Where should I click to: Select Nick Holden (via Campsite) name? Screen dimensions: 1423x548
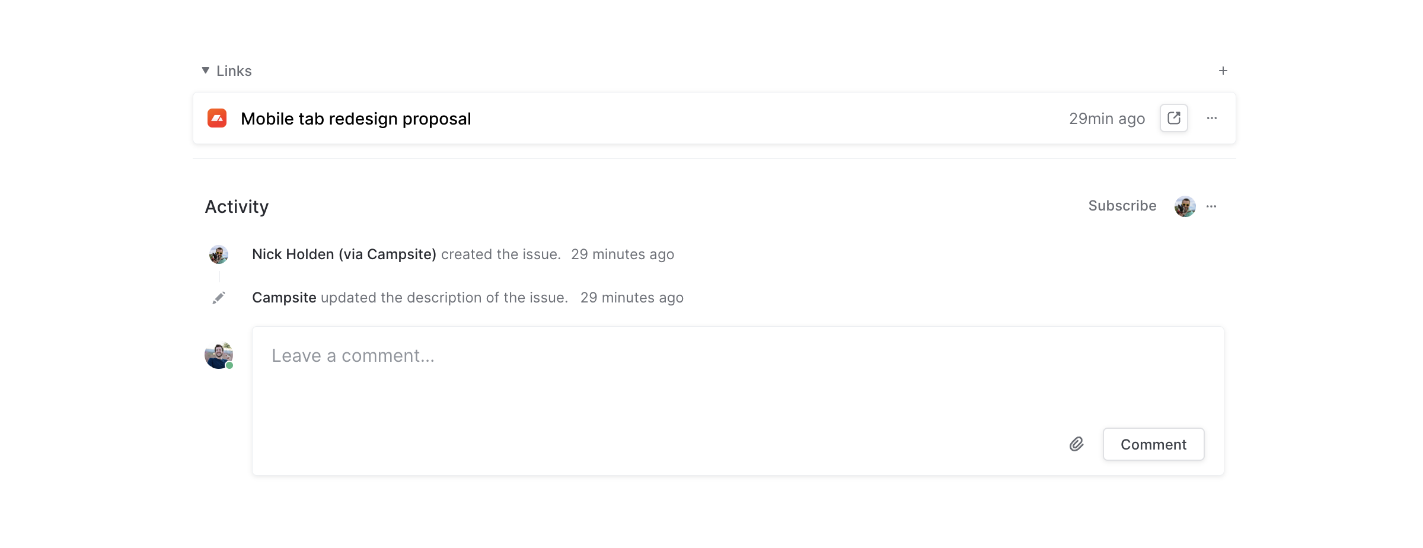click(344, 254)
